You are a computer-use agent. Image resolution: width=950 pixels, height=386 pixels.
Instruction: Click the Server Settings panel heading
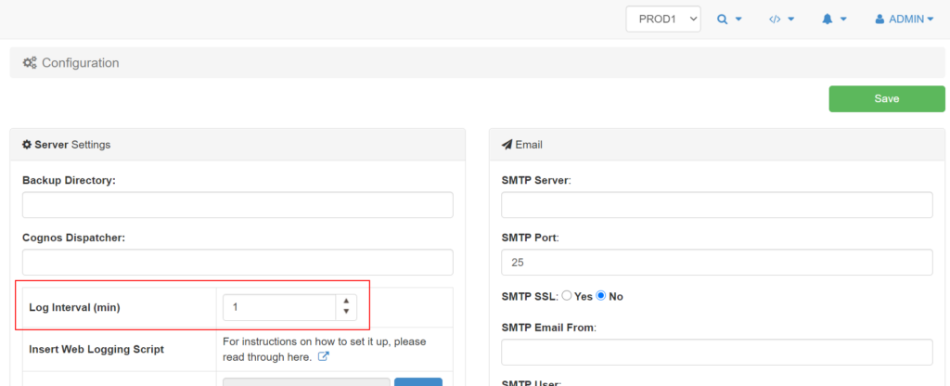click(x=237, y=145)
